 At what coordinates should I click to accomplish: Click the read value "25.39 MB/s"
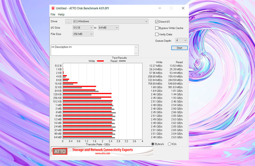(176, 70)
